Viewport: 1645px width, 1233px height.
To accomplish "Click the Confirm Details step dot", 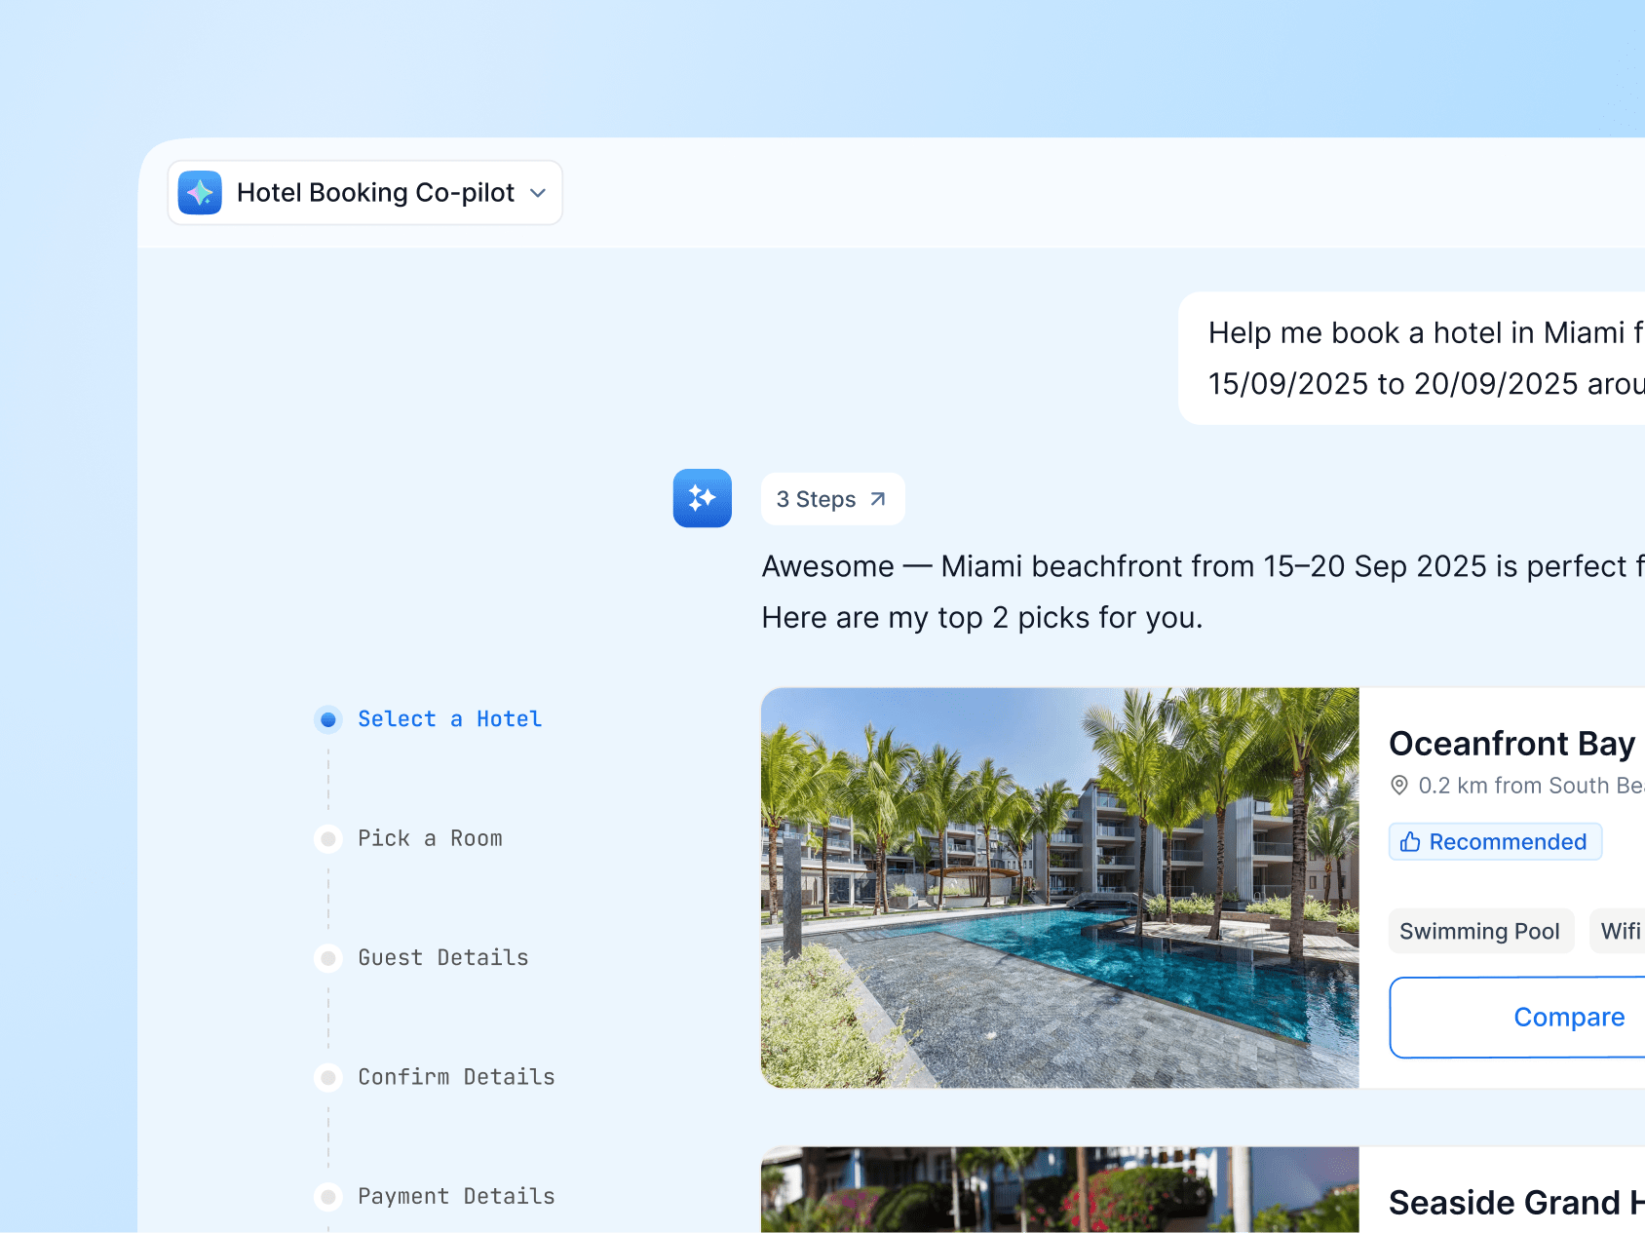I will pyautogui.click(x=328, y=1077).
